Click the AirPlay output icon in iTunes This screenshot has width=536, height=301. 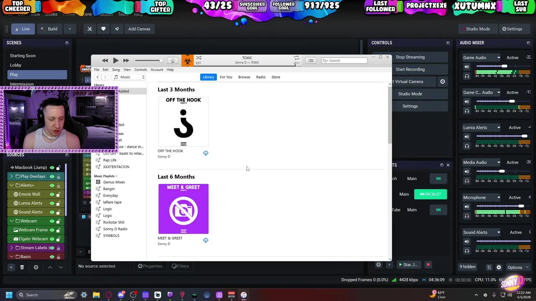(x=172, y=61)
